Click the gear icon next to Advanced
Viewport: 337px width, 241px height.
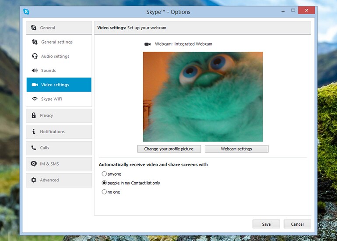[x=34, y=180]
